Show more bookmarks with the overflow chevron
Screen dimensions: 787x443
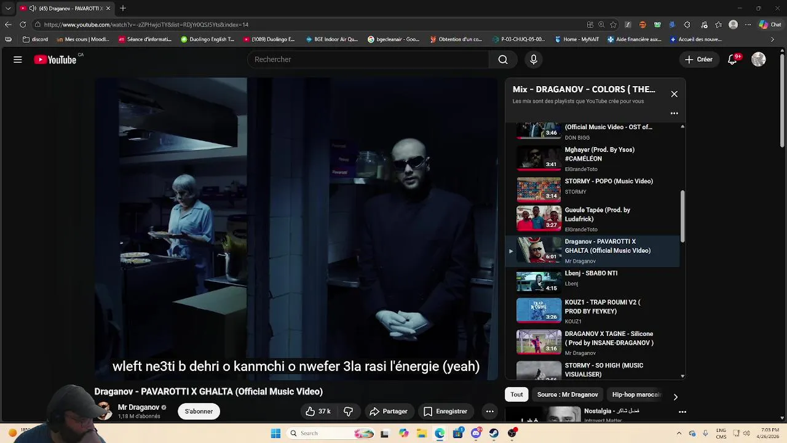pyautogui.click(x=773, y=39)
